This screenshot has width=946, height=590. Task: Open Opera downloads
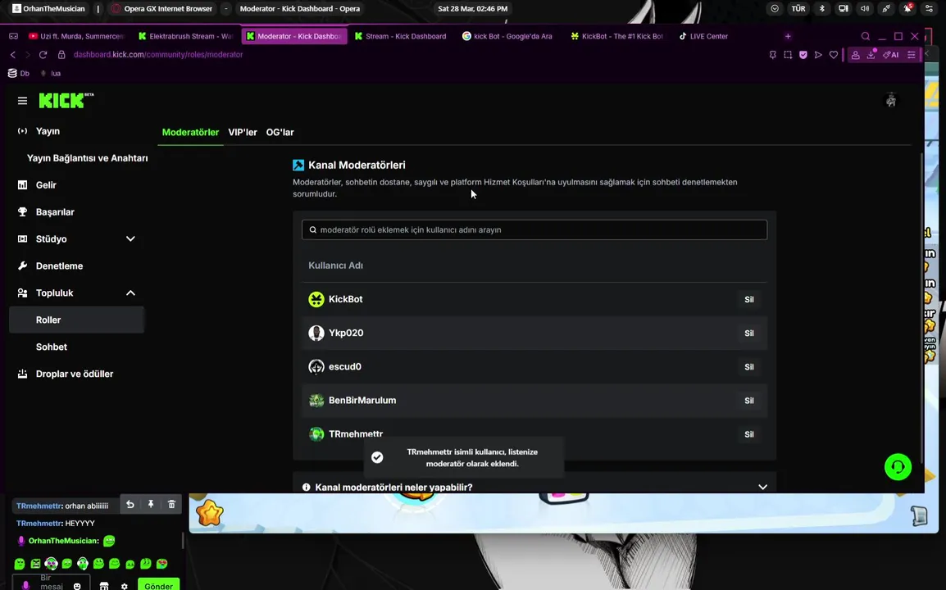click(871, 54)
